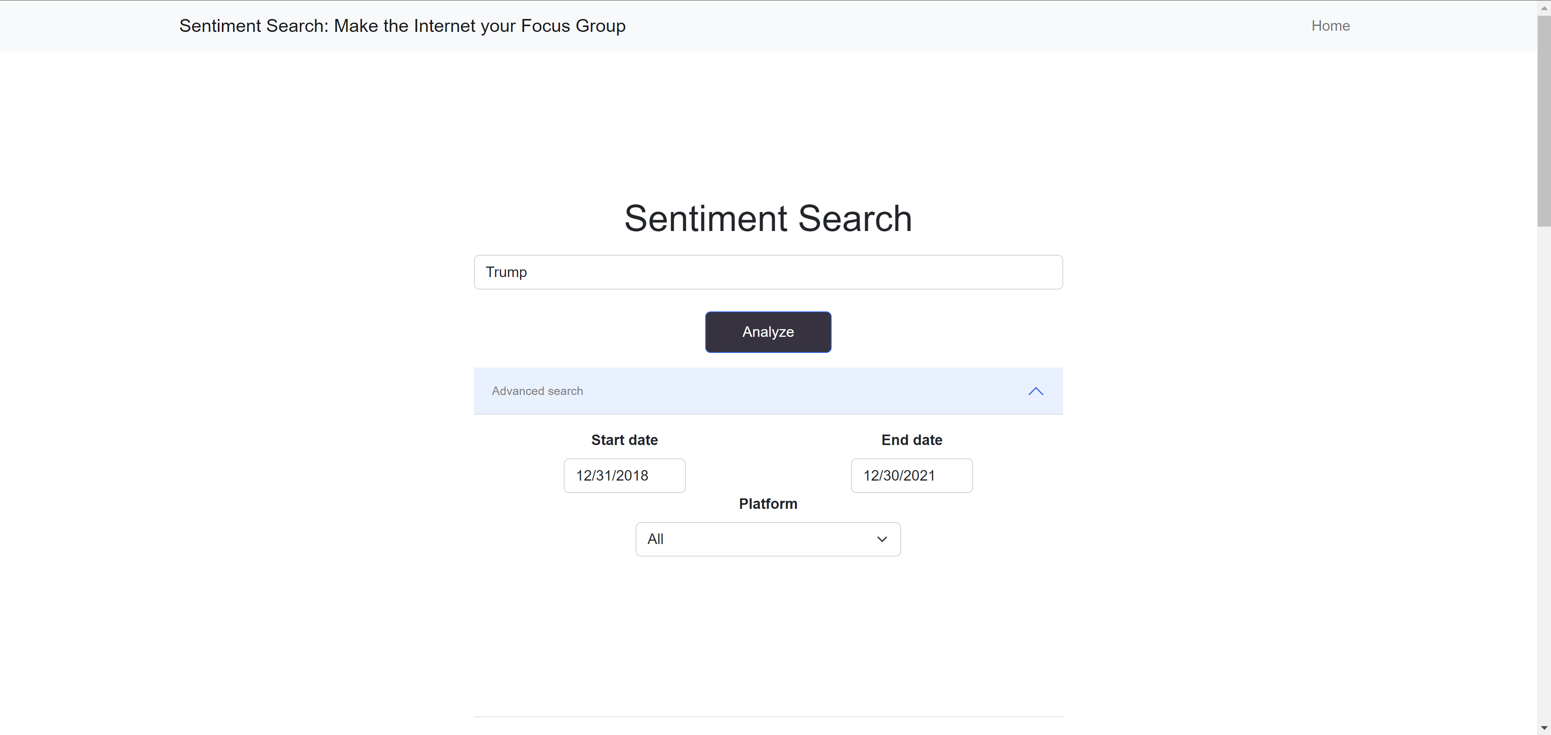This screenshot has width=1551, height=735.
Task: Click the page scrollbar up arrow
Action: click(1544, 8)
